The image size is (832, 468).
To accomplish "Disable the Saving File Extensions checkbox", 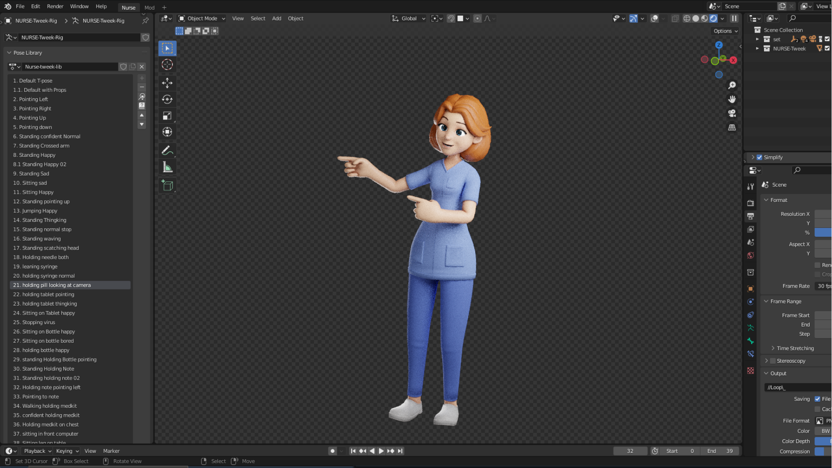I will click(x=817, y=399).
